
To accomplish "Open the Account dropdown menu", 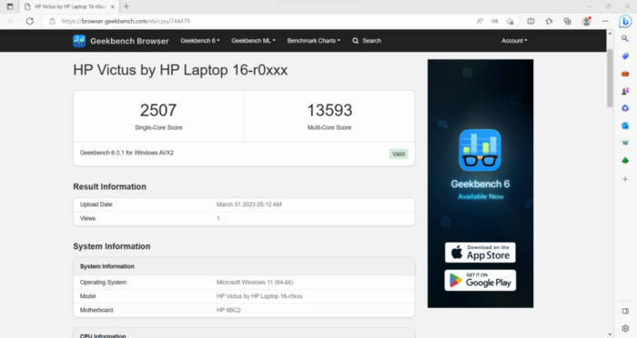I will coord(514,41).
